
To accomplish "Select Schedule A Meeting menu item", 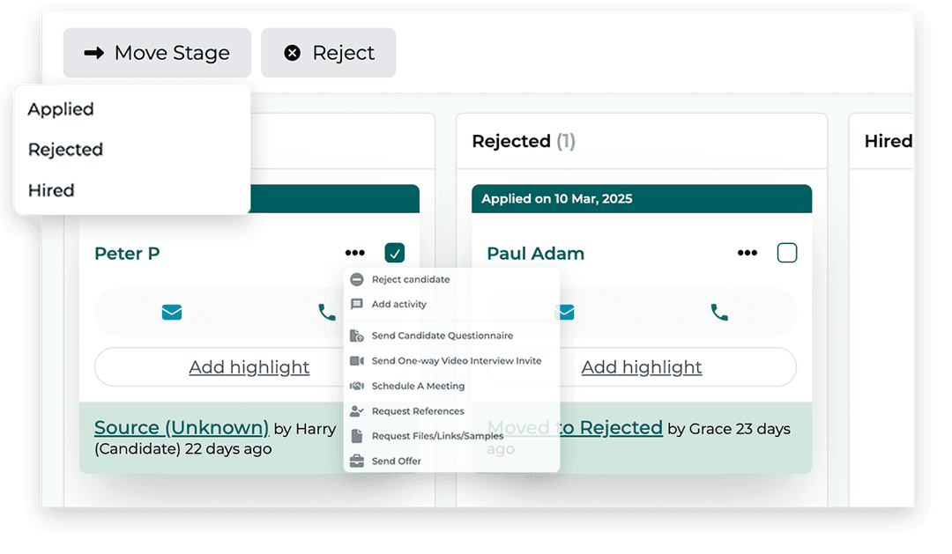I will pos(418,386).
